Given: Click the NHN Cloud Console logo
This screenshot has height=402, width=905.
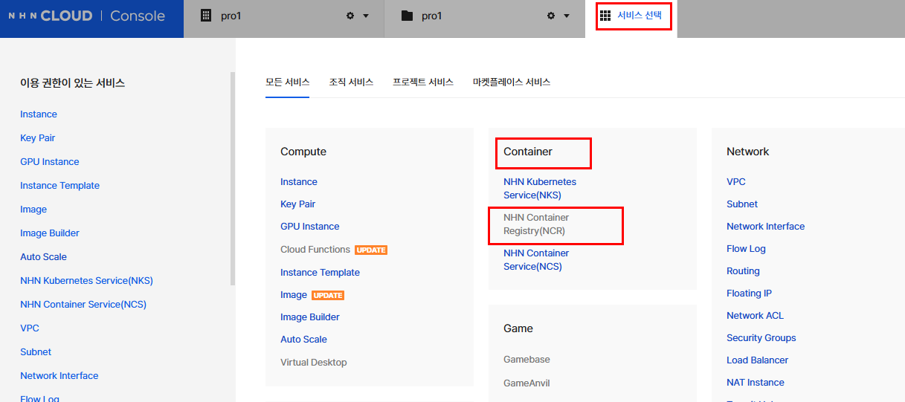Looking at the screenshot, I should [x=86, y=16].
